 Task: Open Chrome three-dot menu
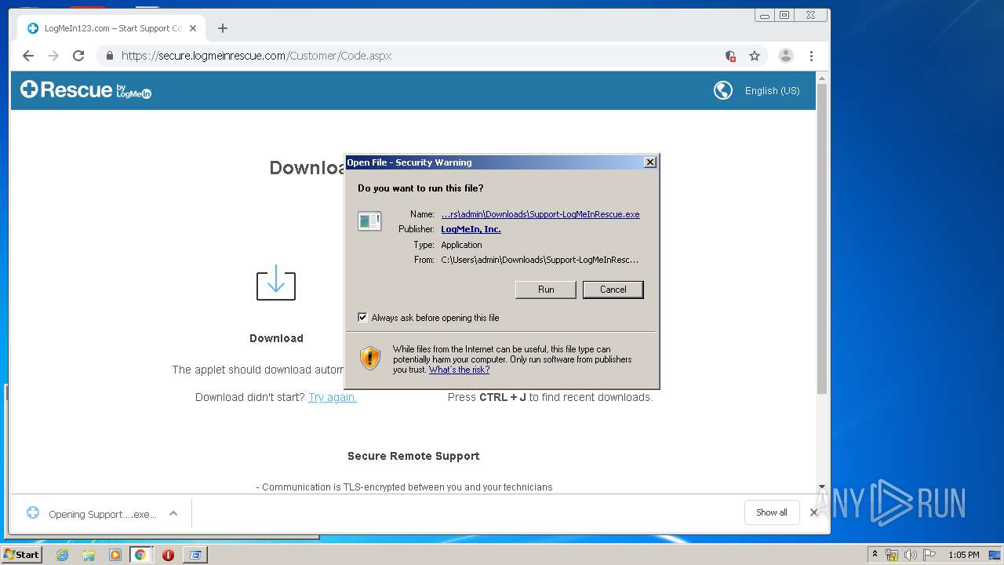(x=811, y=56)
